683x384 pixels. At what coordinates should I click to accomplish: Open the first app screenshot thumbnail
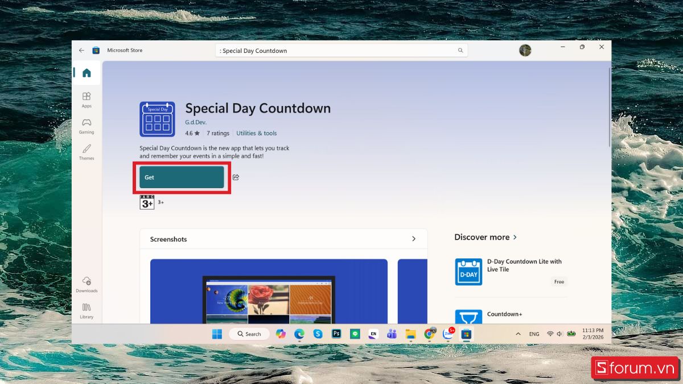269,291
